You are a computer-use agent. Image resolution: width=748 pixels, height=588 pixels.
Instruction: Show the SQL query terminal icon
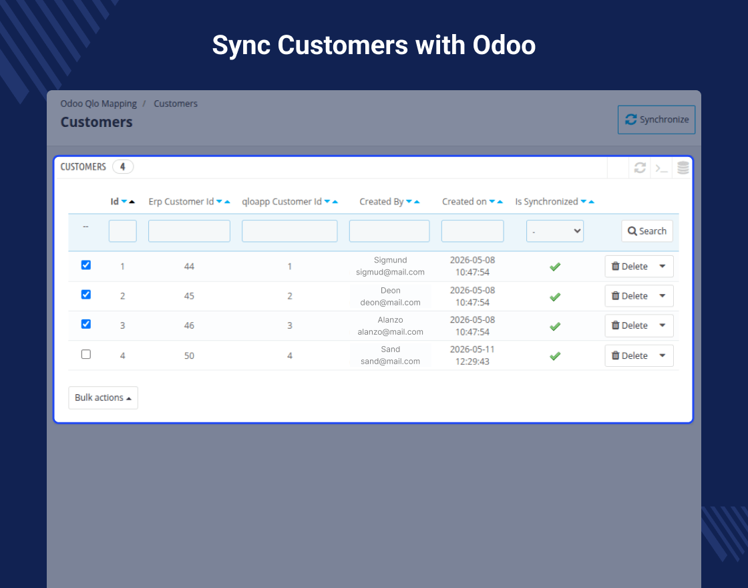click(x=661, y=168)
